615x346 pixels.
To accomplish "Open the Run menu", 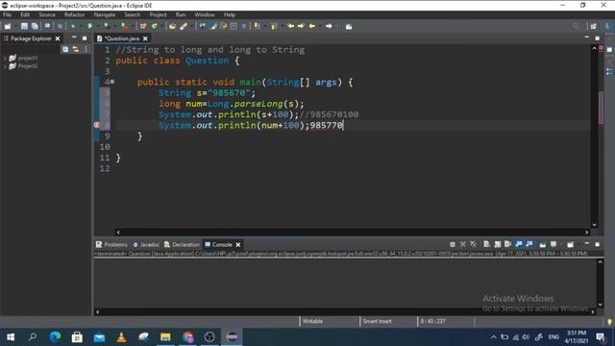I will click(181, 14).
